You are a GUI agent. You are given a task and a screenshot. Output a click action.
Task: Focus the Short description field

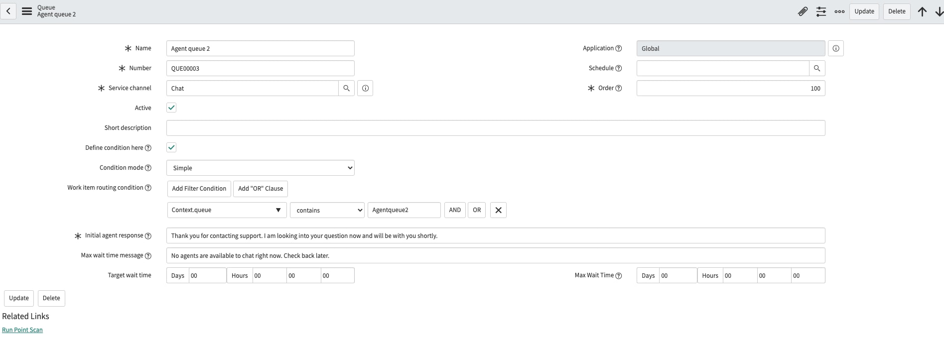pyautogui.click(x=496, y=128)
